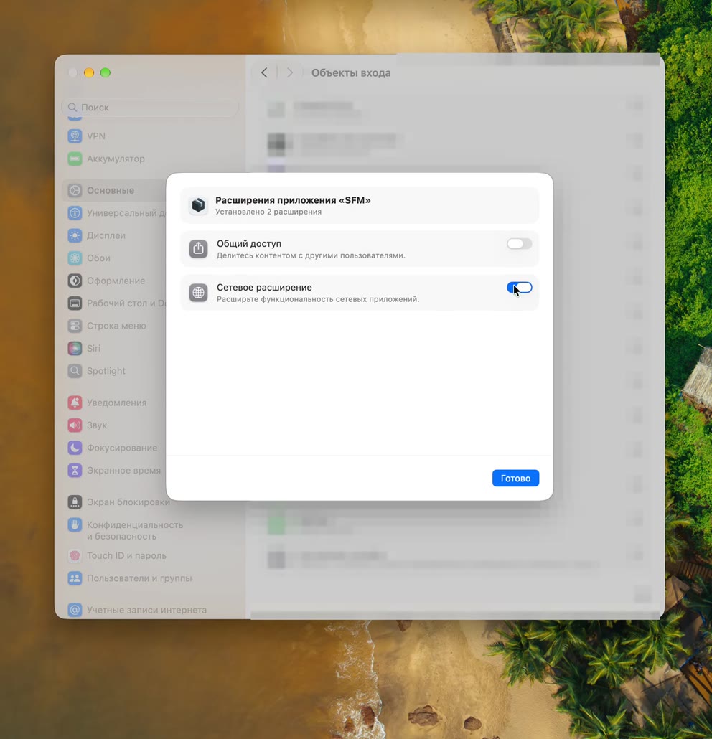Click the «Расширения приложения «SFM»» heading
The height and width of the screenshot is (739, 712).
(293, 200)
